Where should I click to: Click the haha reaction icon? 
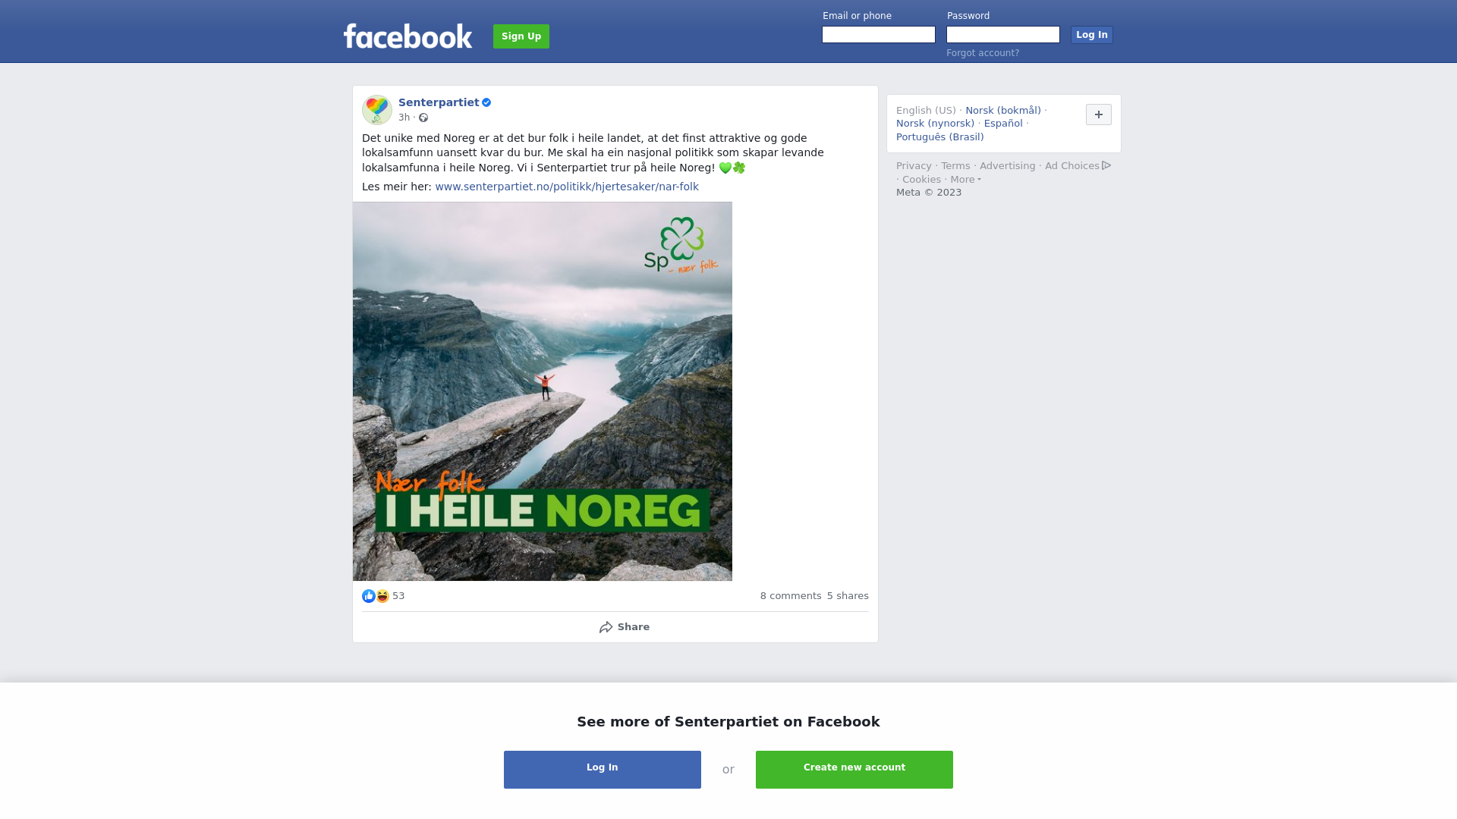click(x=382, y=596)
